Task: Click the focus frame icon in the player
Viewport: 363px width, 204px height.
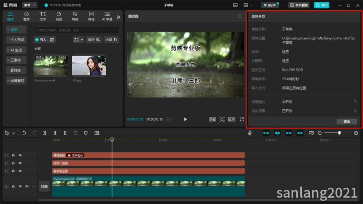Action: click(x=222, y=119)
